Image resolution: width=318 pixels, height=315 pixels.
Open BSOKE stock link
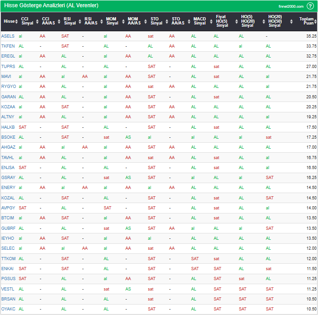coord(8,137)
